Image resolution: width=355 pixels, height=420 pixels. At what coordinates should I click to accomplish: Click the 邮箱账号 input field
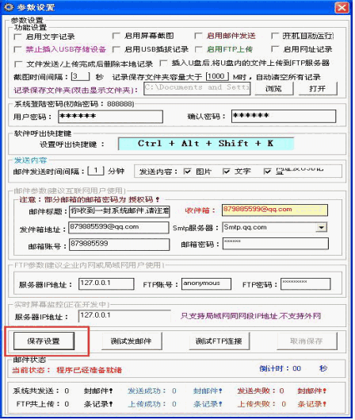click(119, 245)
